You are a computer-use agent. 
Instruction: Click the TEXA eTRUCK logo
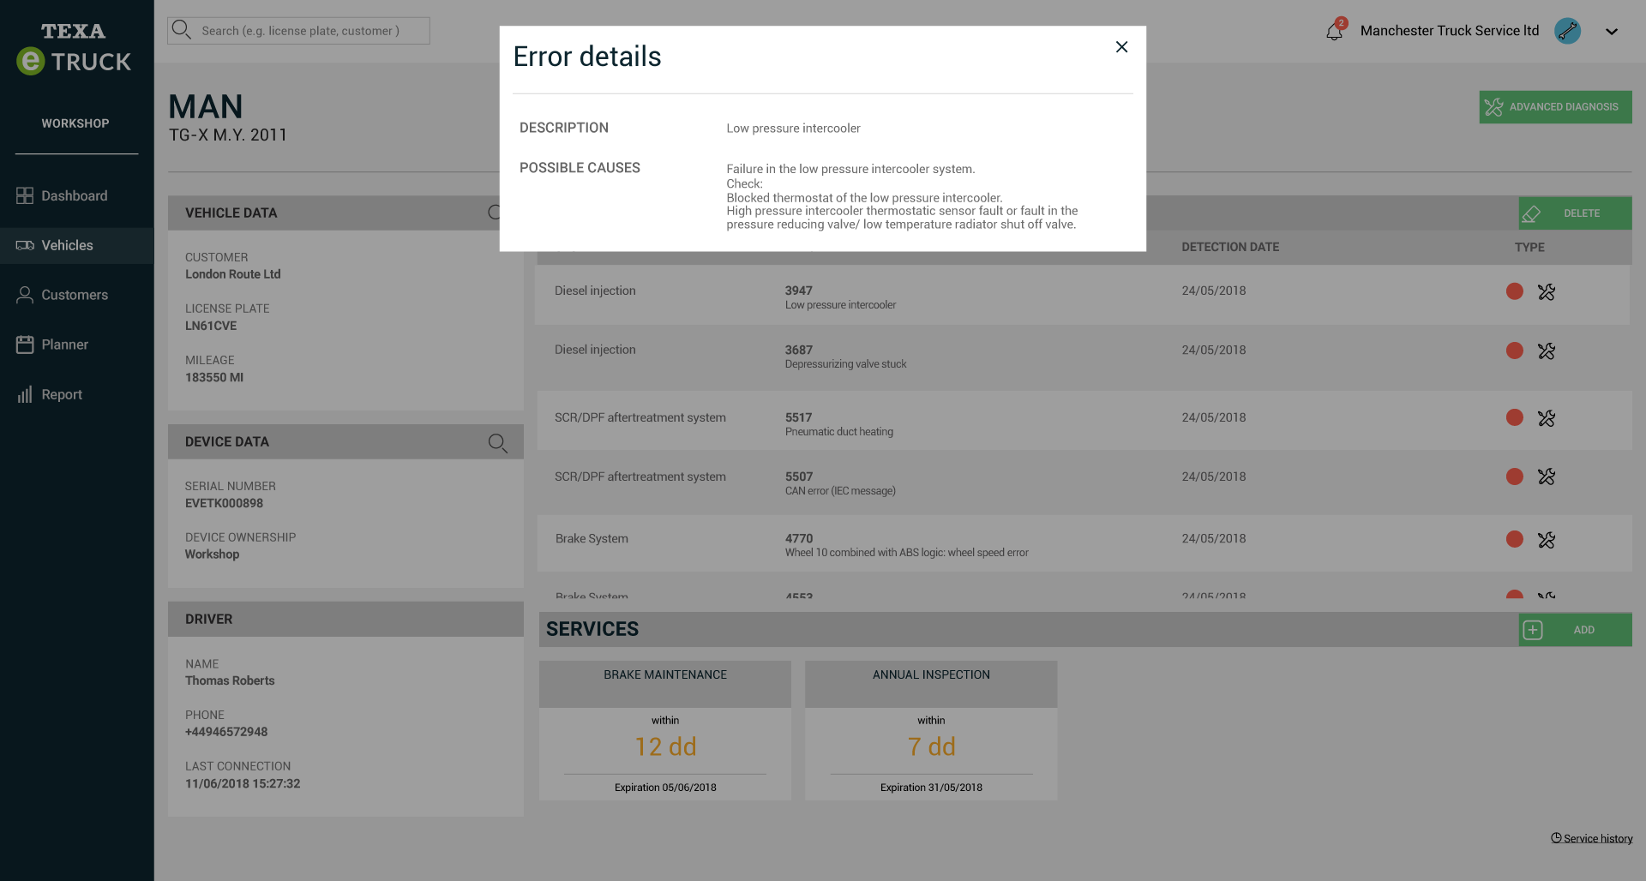74,49
